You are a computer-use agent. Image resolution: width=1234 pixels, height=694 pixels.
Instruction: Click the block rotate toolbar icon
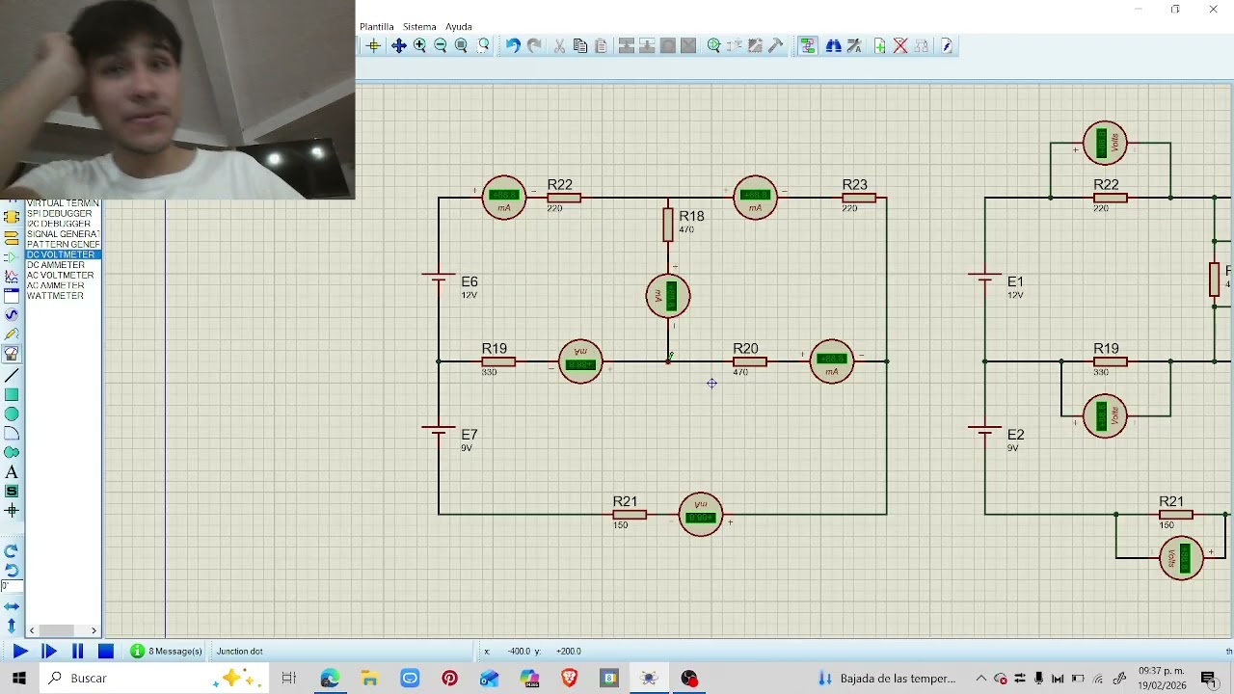(667, 45)
